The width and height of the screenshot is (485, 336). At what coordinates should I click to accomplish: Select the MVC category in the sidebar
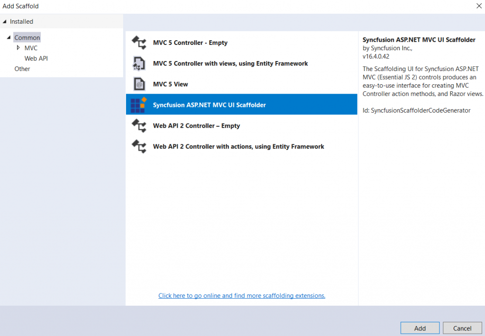[x=31, y=48]
